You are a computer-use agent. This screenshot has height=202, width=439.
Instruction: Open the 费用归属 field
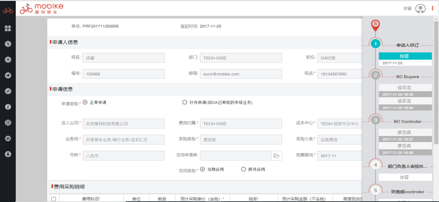241,123
